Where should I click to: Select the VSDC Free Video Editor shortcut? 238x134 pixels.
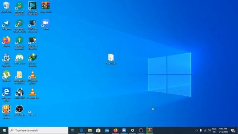point(33,8)
